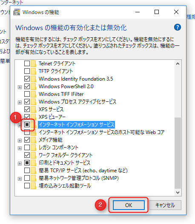This screenshot has height=224, width=195.
Task: Check the レガシ コンポーネント checkbox
Action: [x=27, y=148]
